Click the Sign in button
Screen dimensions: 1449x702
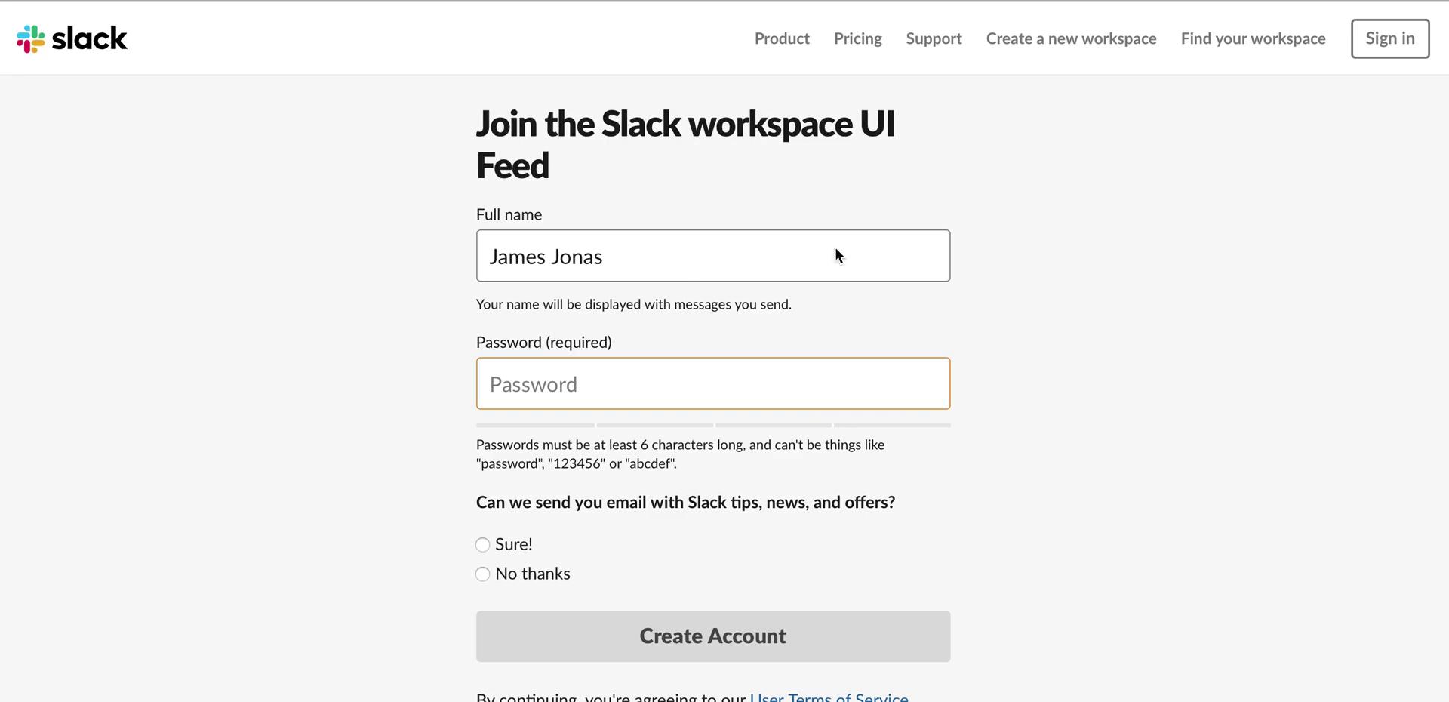[x=1390, y=38]
